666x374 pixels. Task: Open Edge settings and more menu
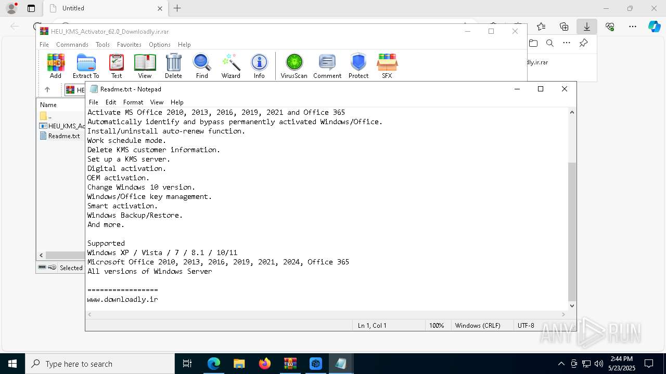(x=633, y=26)
